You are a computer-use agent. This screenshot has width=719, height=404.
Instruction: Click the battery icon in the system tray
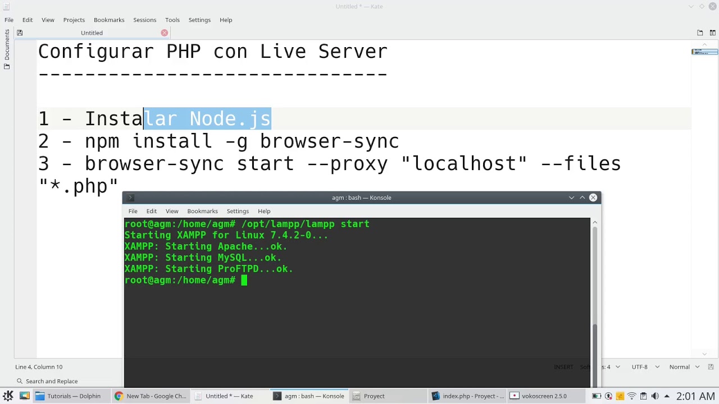pos(597,396)
